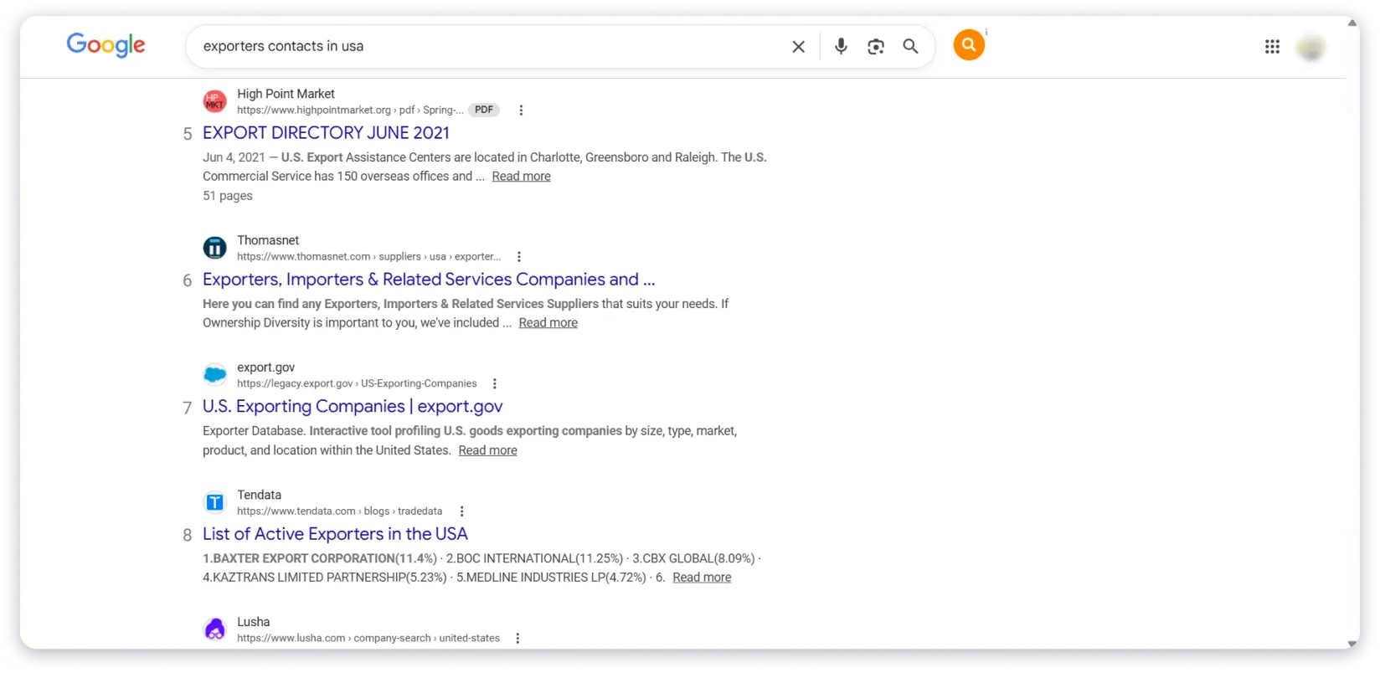Click the Thomasnet favicon

pos(215,248)
